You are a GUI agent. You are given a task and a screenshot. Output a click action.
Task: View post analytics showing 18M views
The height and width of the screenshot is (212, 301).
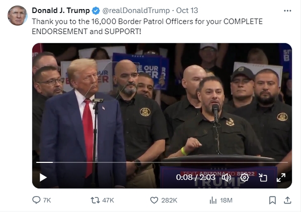[x=221, y=200]
